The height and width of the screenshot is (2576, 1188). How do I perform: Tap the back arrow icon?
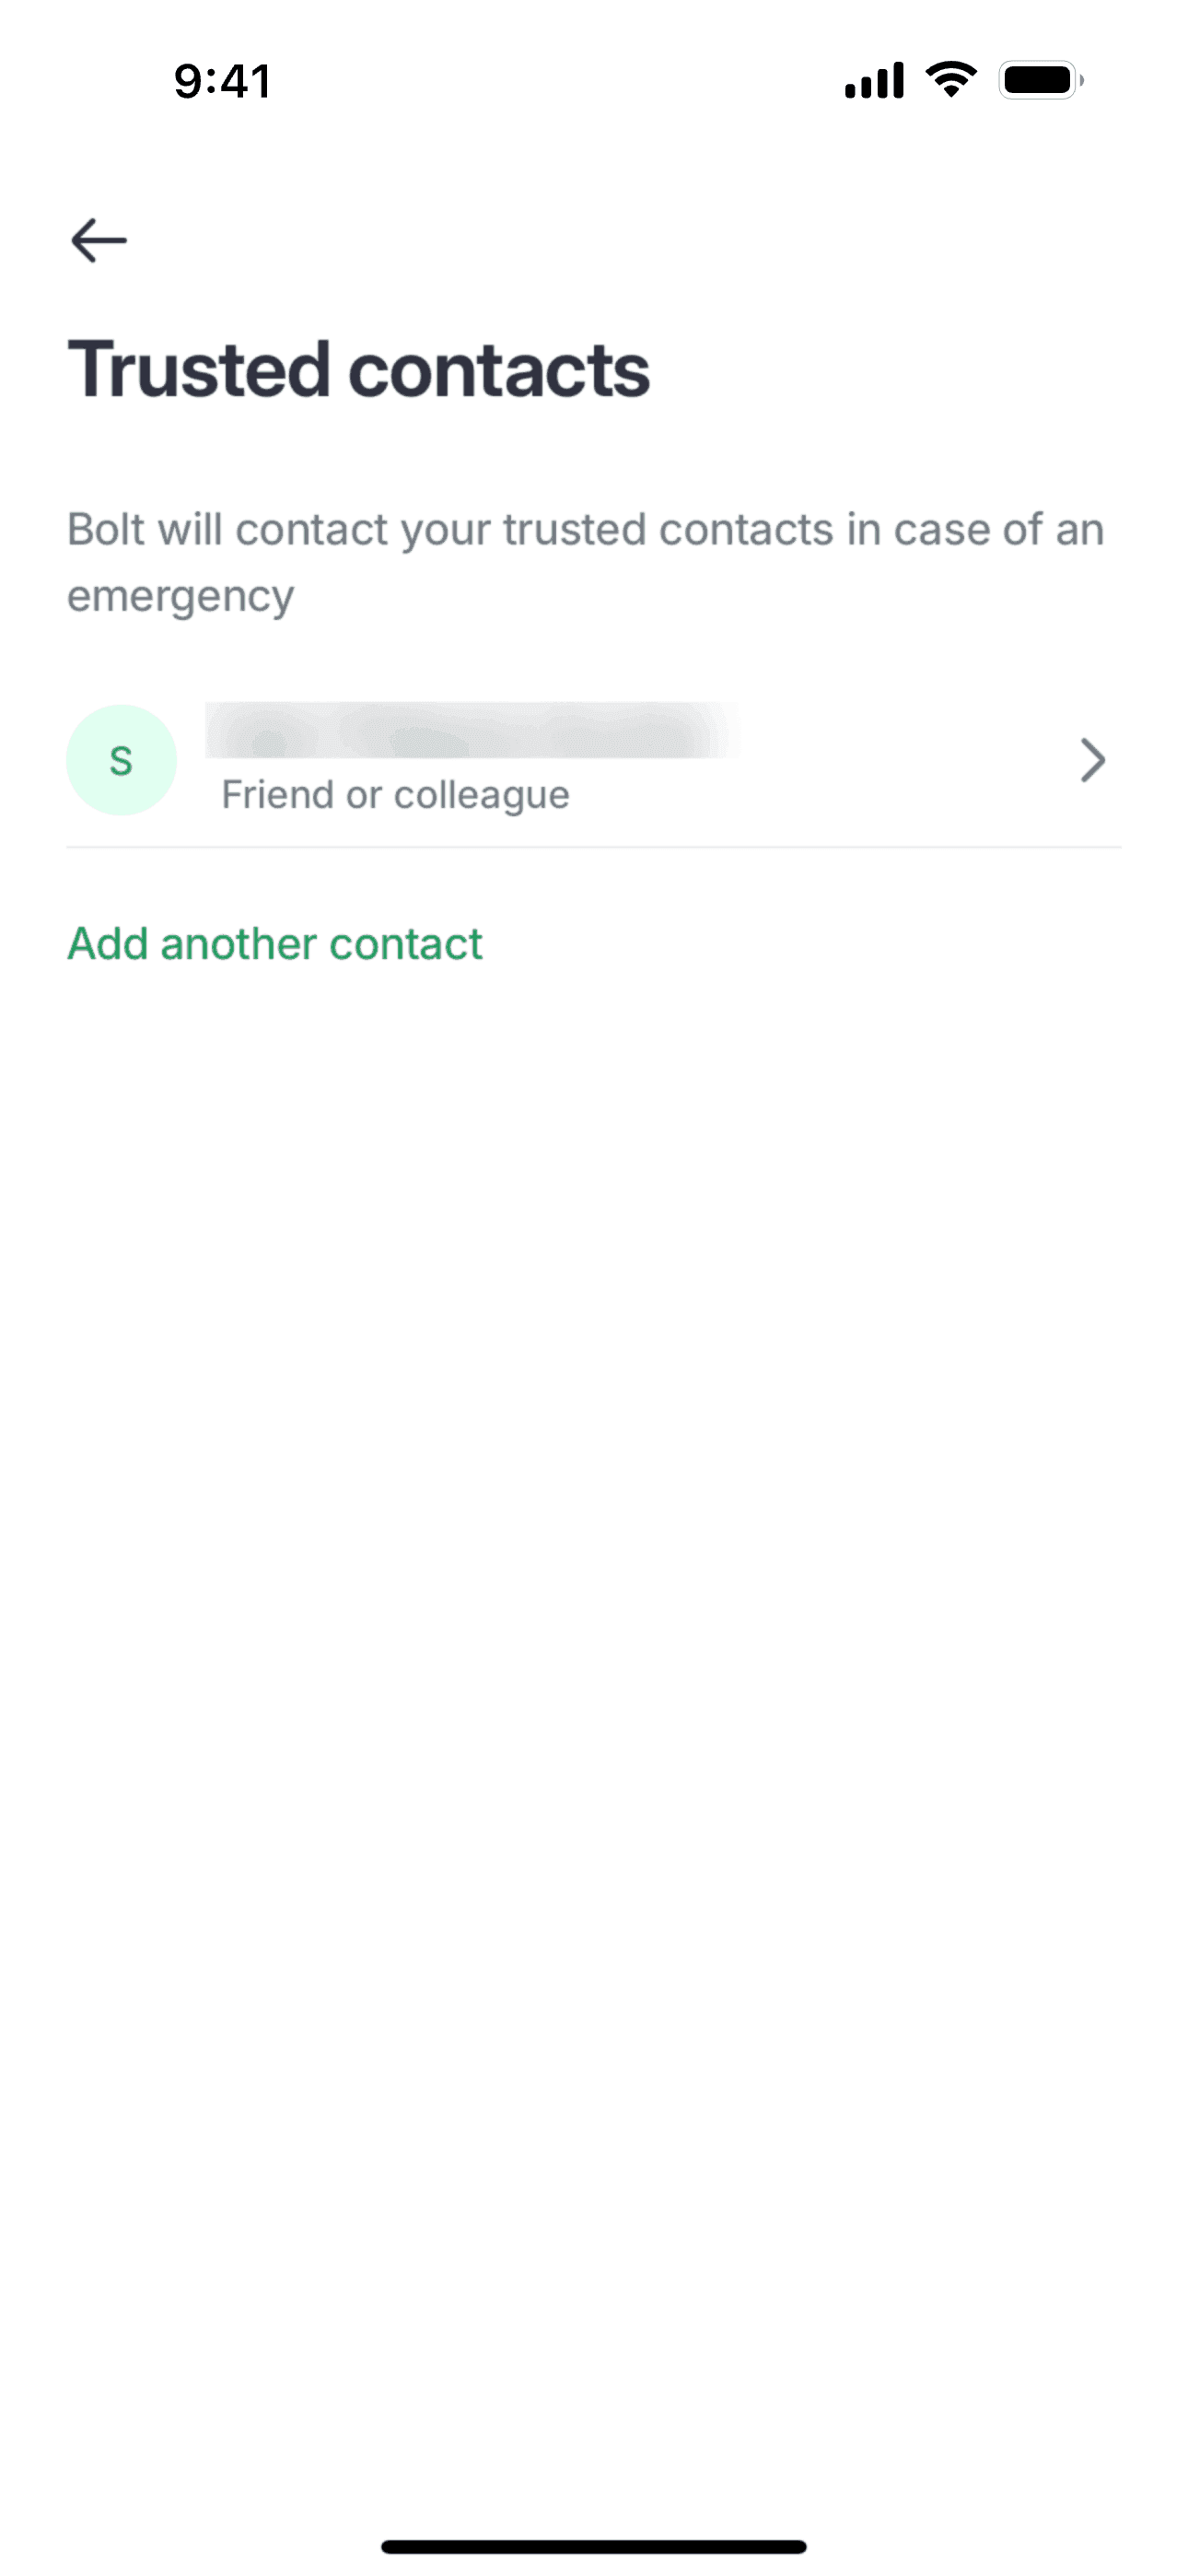(x=98, y=240)
